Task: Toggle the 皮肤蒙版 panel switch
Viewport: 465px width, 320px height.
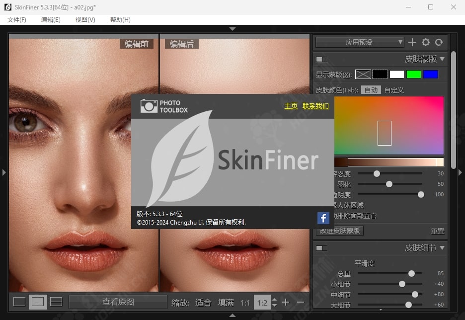Action: coord(321,59)
